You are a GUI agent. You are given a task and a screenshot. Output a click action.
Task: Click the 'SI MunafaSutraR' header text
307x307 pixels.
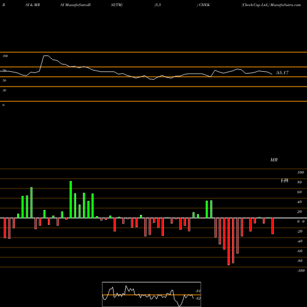[76, 5]
